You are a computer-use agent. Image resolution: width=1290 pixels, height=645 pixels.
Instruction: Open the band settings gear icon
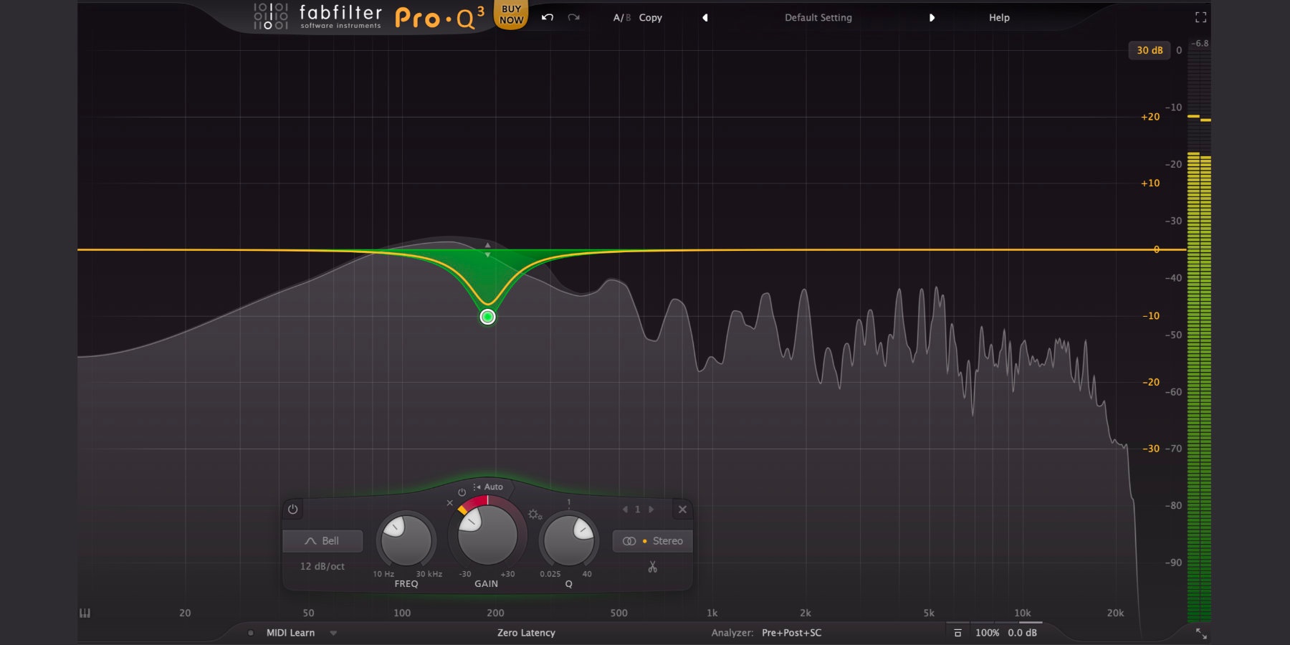532,515
